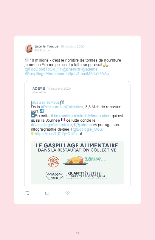
Task: Click the Estelle Torgue display name
Action: [46, 46]
